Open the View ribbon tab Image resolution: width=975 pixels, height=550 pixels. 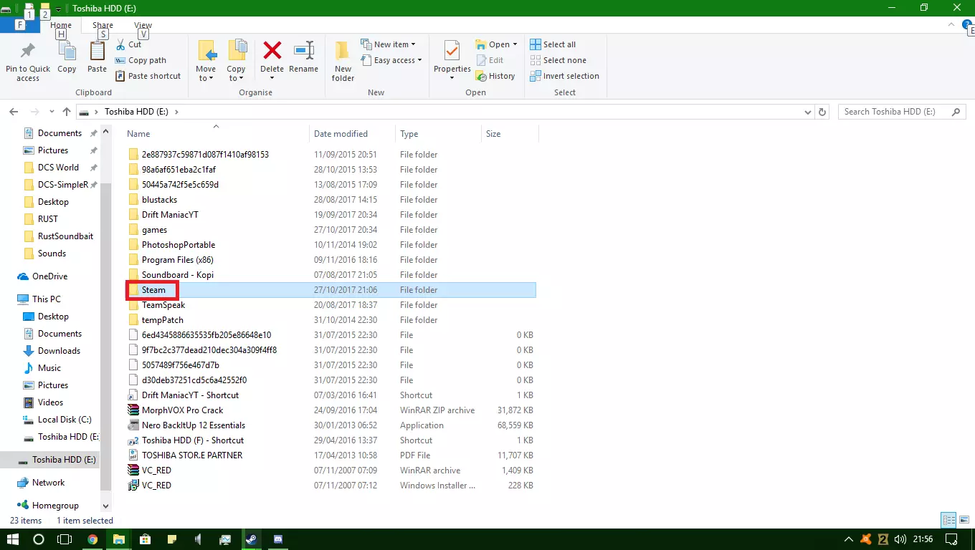(x=143, y=25)
